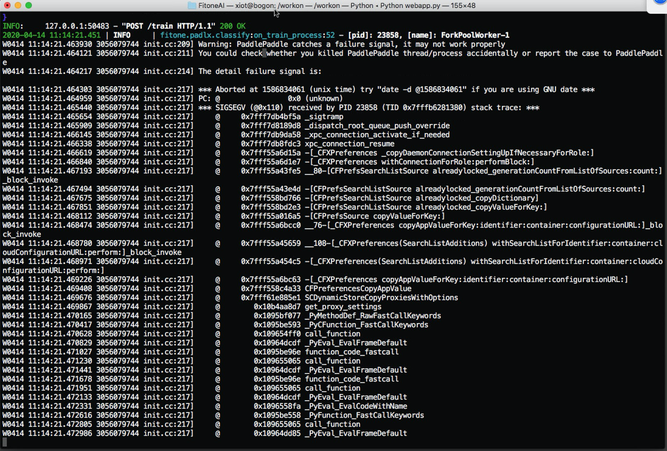Click the "_sigtramp" stack frame

pos(324,117)
